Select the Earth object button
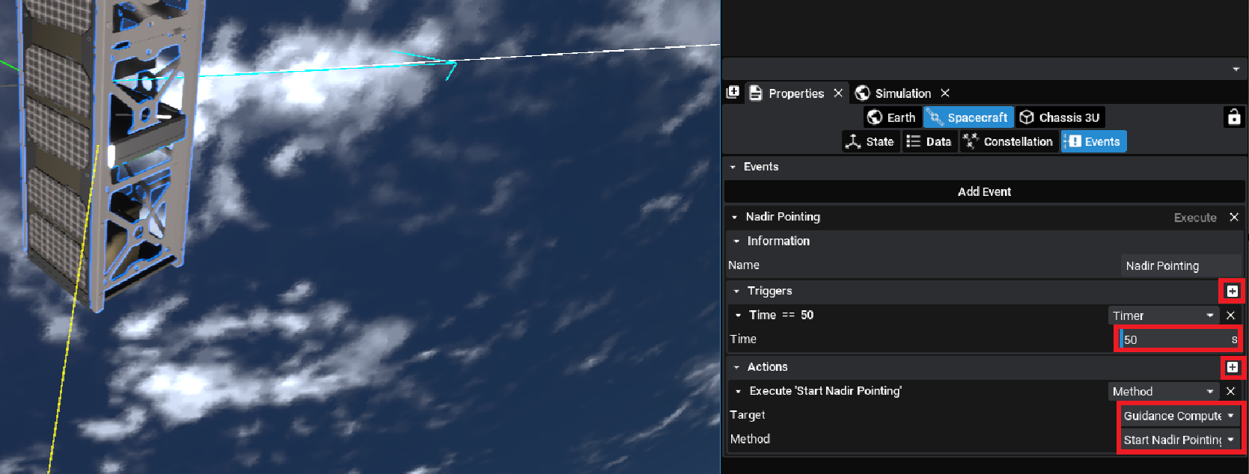Viewport: 1249px width, 474px height. click(x=892, y=117)
